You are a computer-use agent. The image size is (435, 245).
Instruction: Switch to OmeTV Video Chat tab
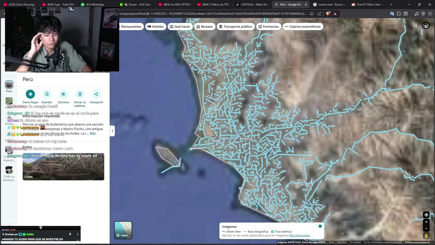(x=368, y=4)
